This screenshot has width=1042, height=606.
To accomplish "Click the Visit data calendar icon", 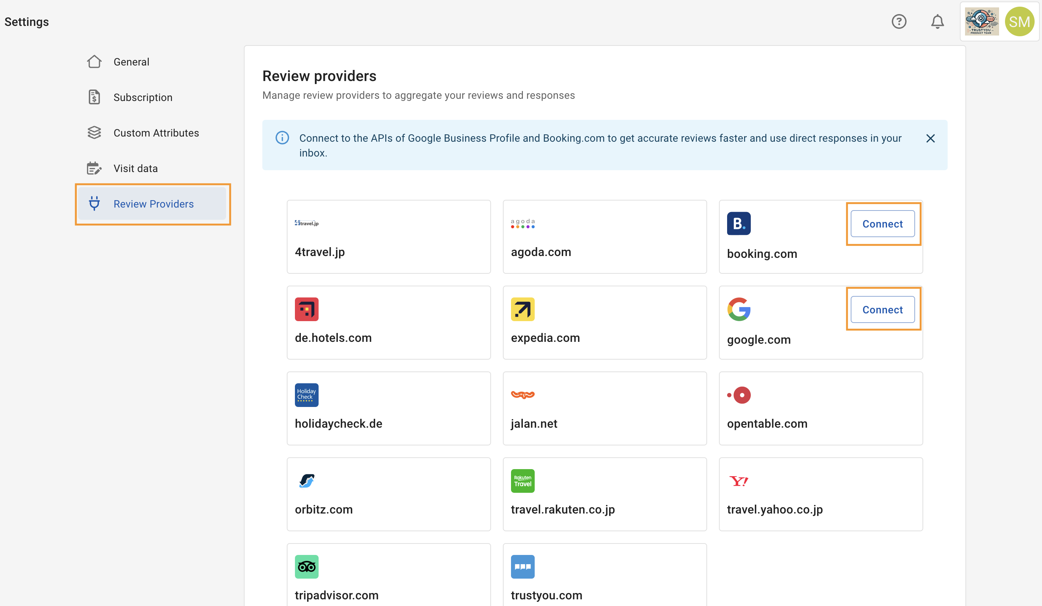I will pos(94,168).
